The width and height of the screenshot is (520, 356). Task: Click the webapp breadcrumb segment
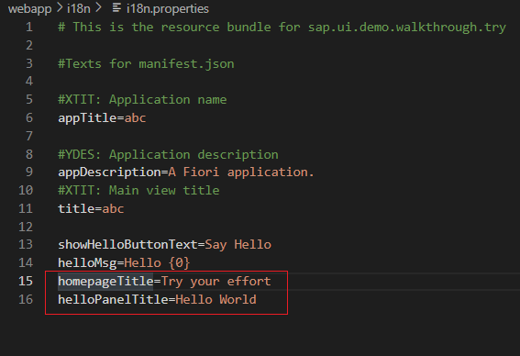click(x=30, y=8)
